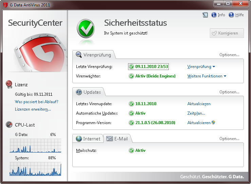Click the Updates refresh arrows icon
This screenshot has width=251, height=184.
click(x=79, y=92)
